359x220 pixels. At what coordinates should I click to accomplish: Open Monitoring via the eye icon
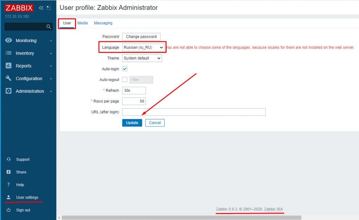(x=9, y=41)
